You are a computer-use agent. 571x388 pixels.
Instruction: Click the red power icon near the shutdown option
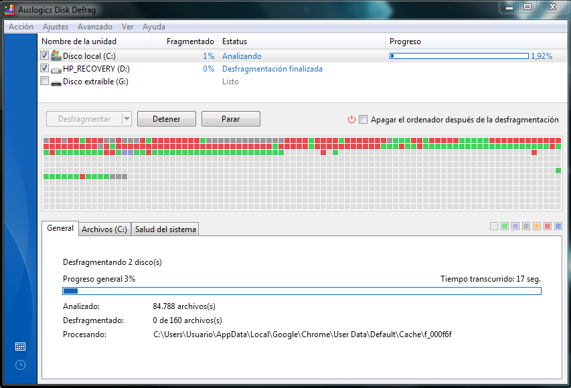(x=351, y=119)
